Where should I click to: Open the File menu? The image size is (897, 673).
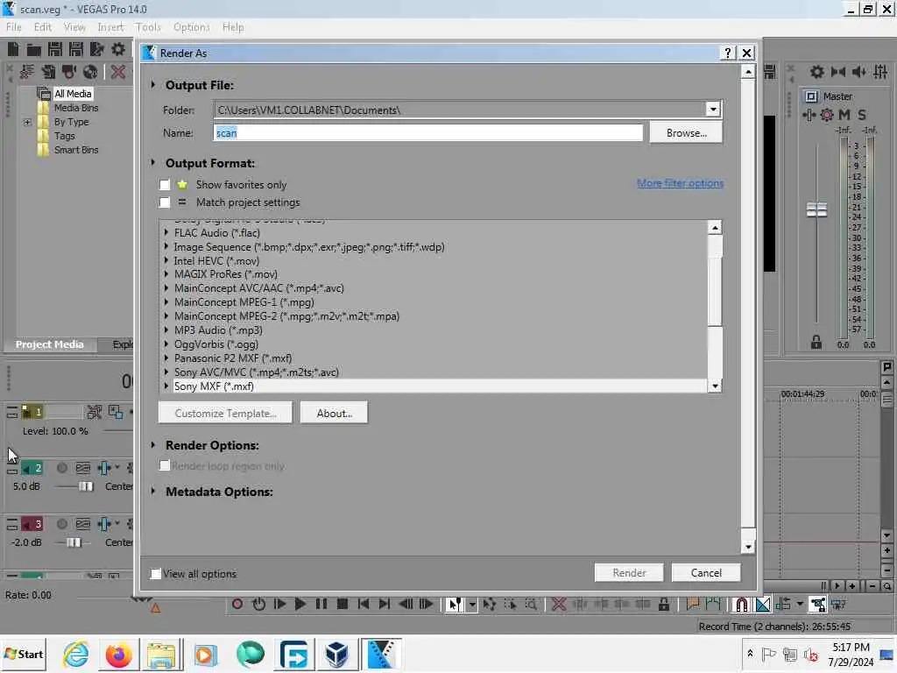point(14,27)
